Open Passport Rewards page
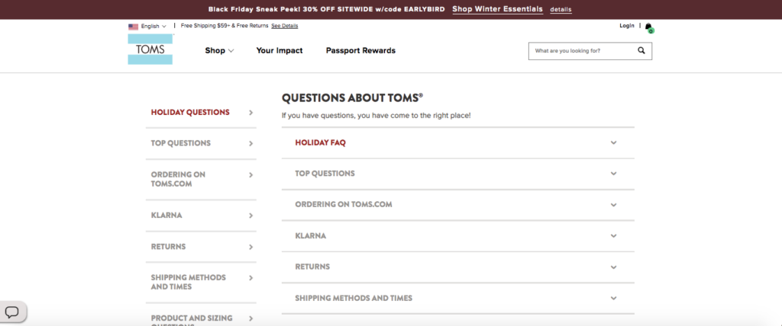This screenshot has height=326, width=782. (360, 51)
